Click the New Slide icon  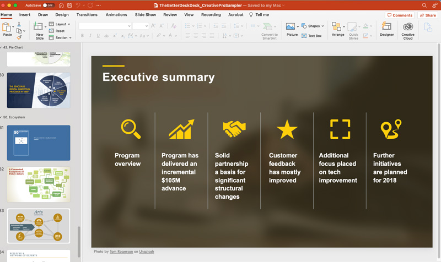click(37, 26)
